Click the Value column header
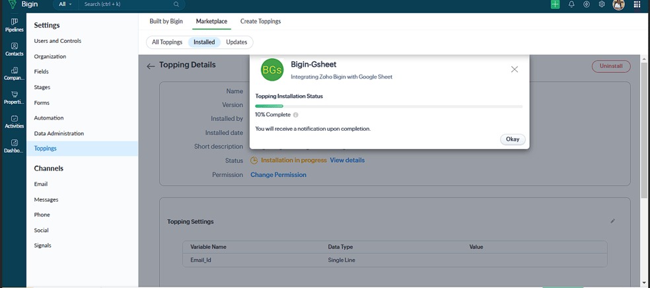Image resolution: width=650 pixels, height=288 pixels. tap(476, 247)
